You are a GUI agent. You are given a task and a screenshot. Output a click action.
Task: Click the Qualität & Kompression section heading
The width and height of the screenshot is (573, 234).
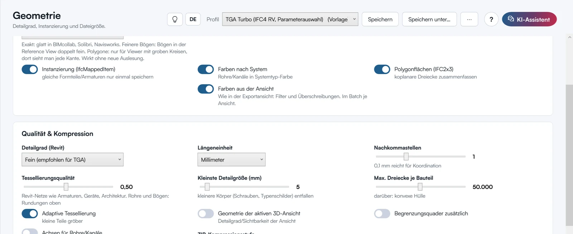point(57,134)
